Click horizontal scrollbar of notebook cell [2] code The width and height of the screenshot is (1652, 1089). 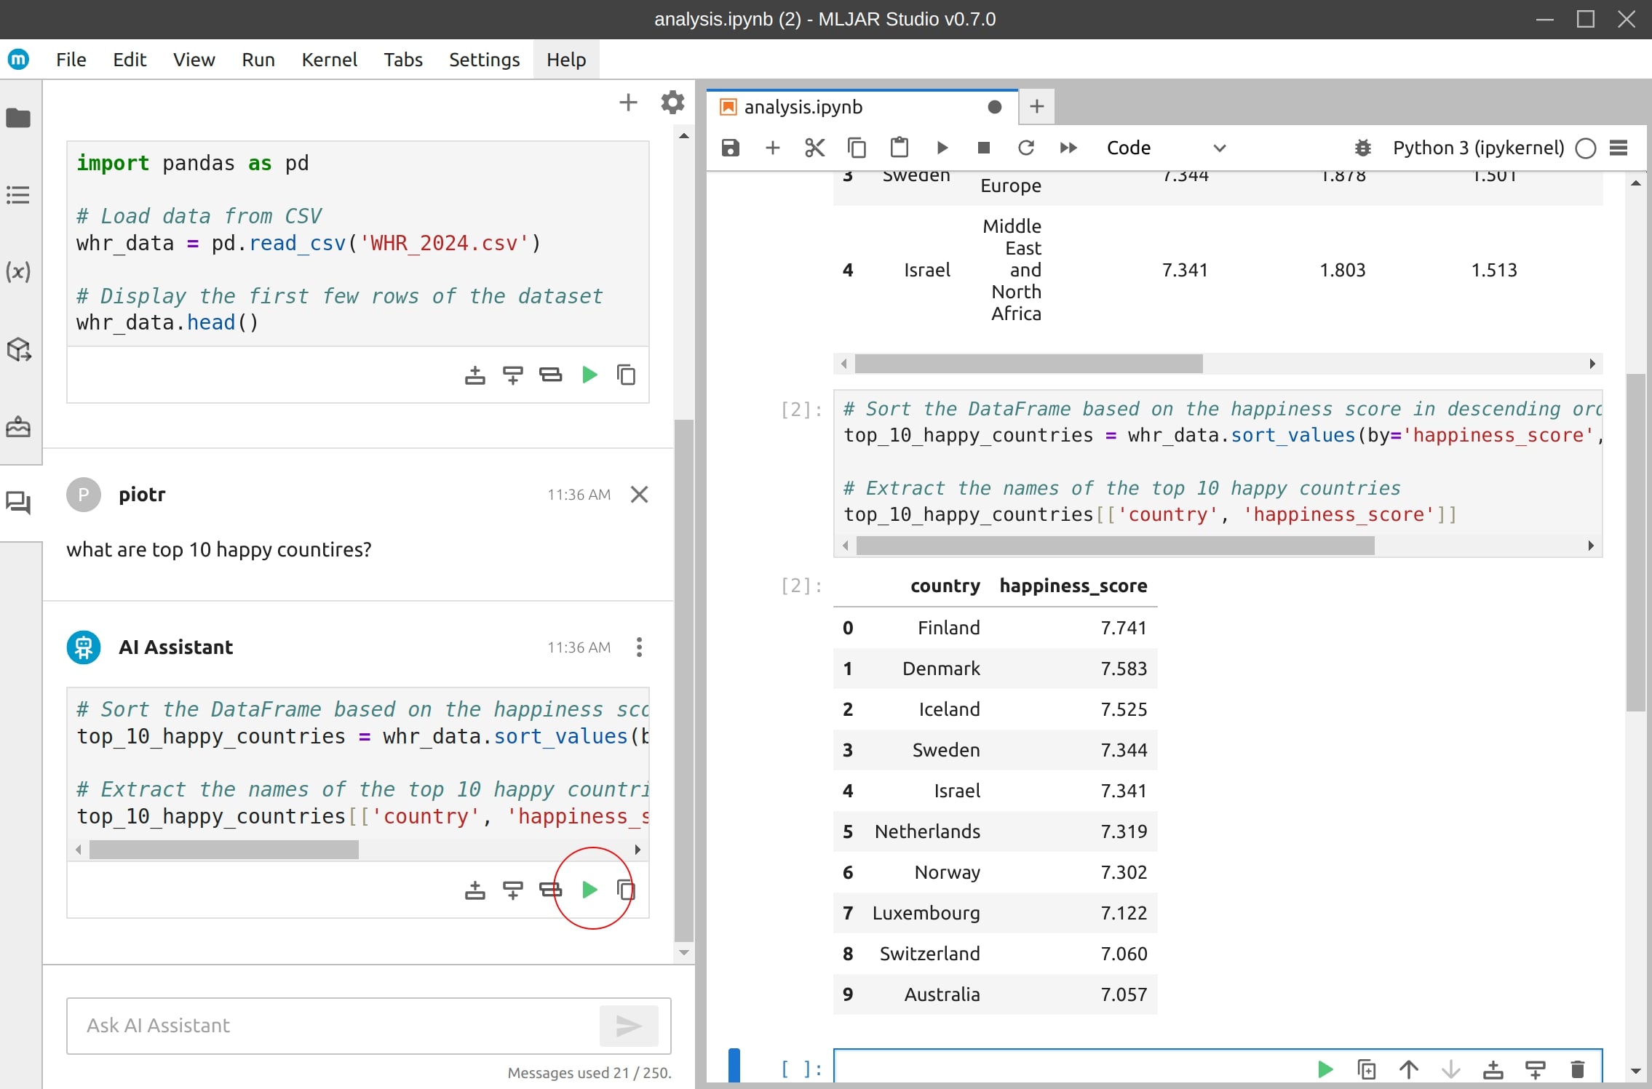(x=1115, y=546)
